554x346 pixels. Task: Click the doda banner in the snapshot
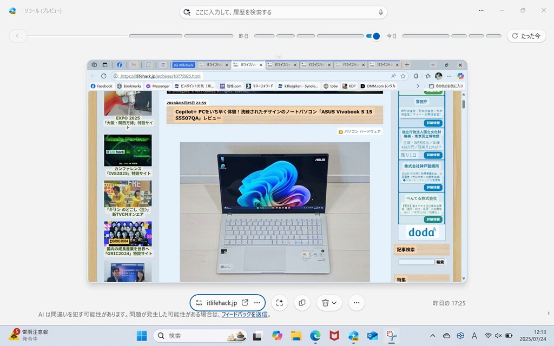click(x=421, y=232)
